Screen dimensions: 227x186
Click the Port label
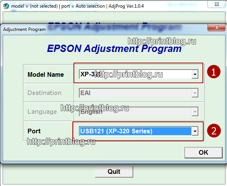(34, 131)
